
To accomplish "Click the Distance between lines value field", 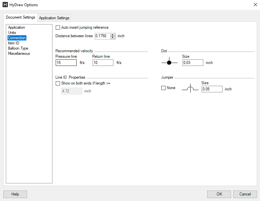I will (x=103, y=36).
